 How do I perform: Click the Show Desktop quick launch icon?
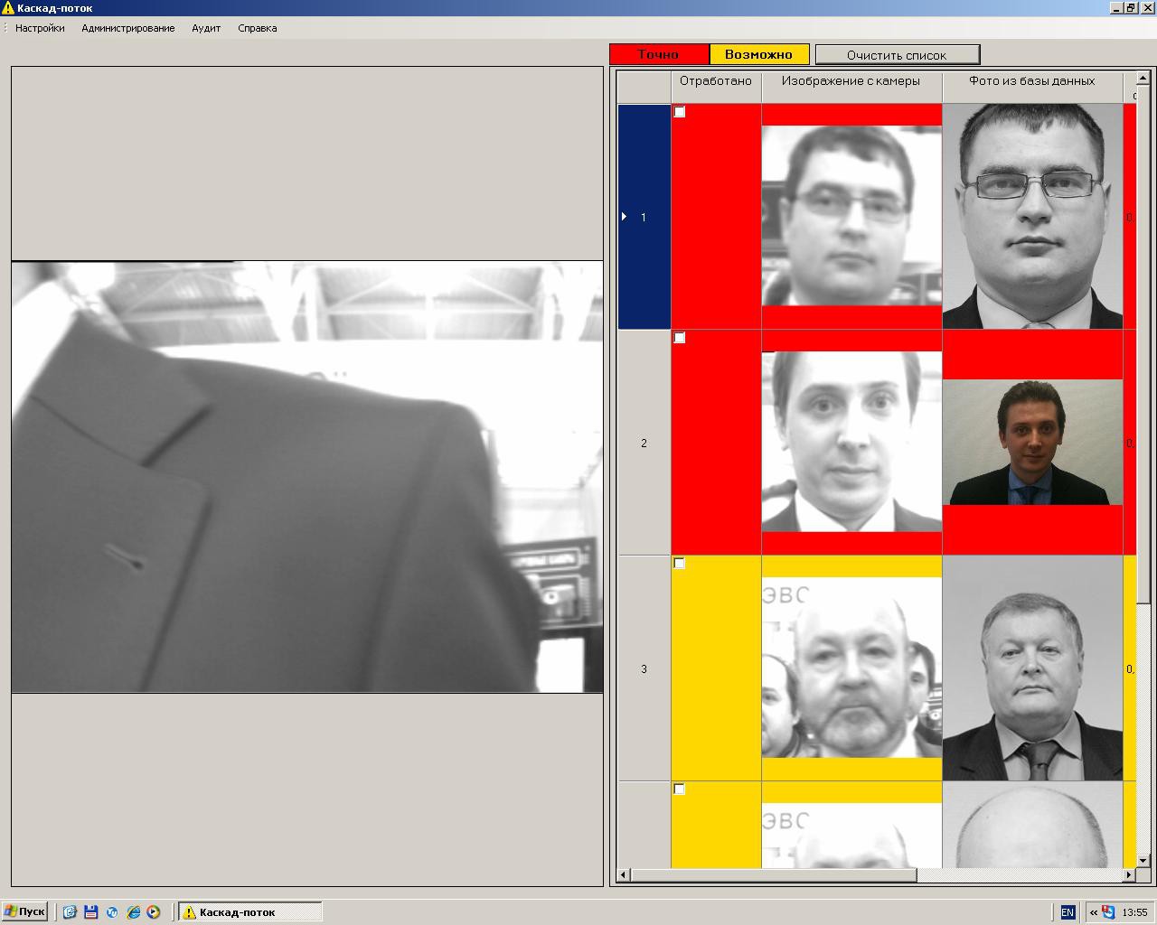[70, 912]
